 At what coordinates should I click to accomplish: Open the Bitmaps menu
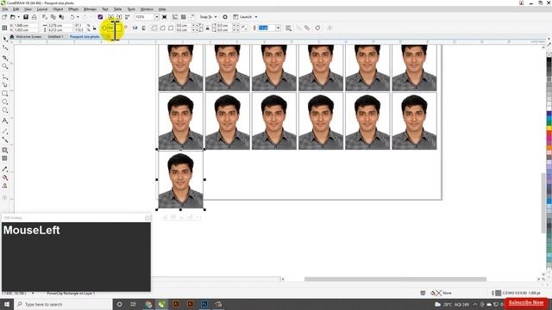[90, 9]
